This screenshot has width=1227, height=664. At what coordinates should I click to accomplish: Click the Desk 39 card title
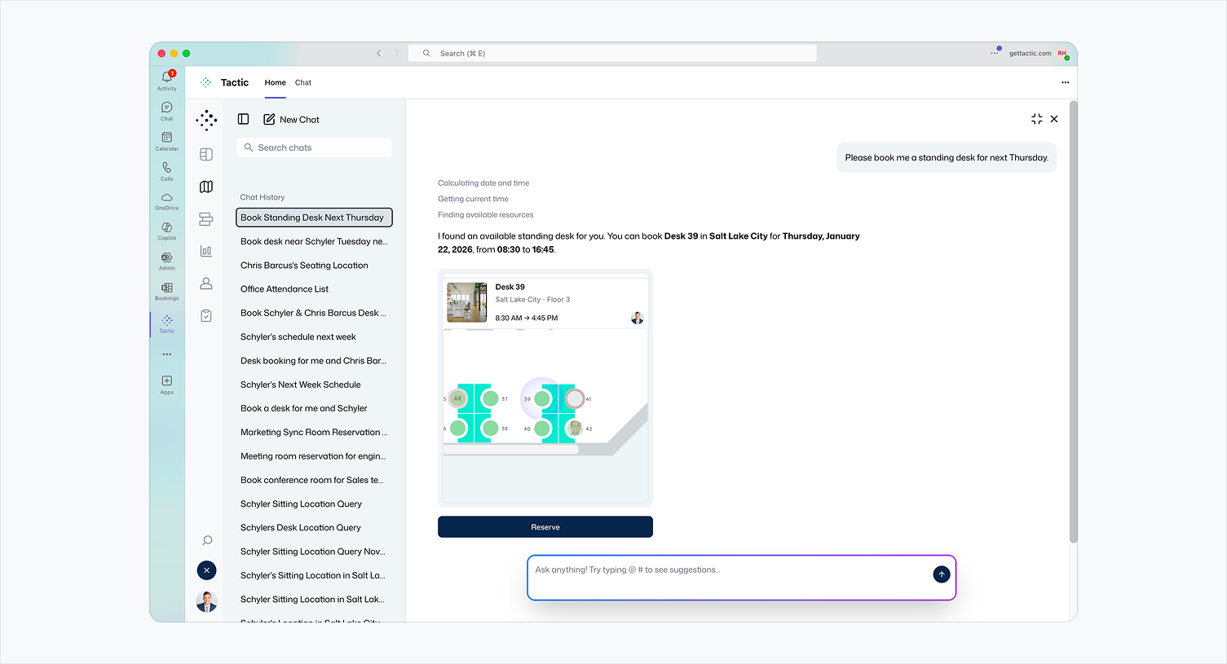point(510,287)
